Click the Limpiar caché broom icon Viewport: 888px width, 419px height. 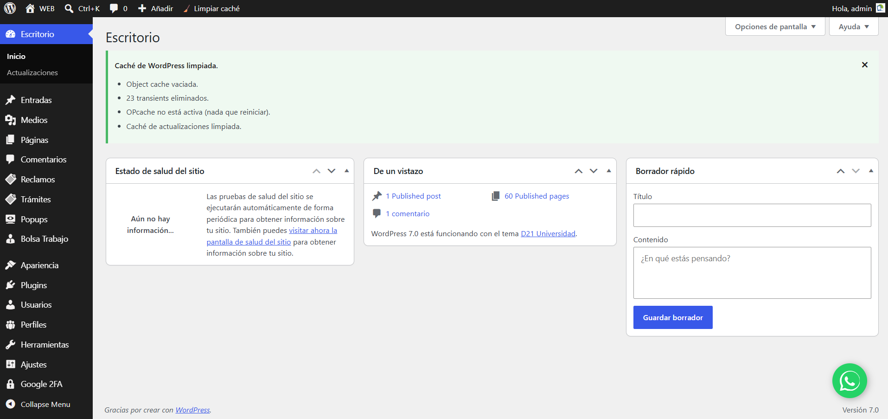pos(186,8)
